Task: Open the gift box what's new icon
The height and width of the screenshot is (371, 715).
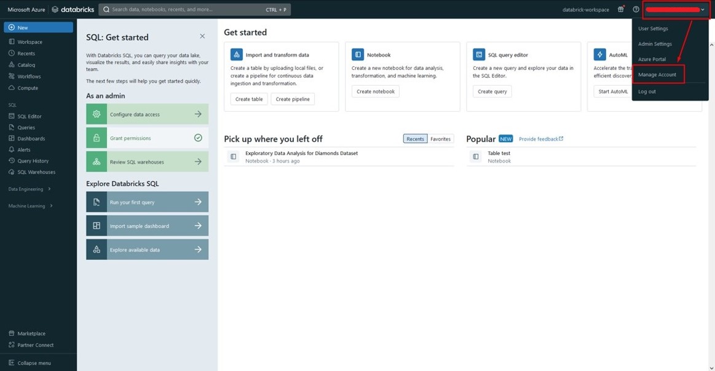Action: (x=620, y=9)
